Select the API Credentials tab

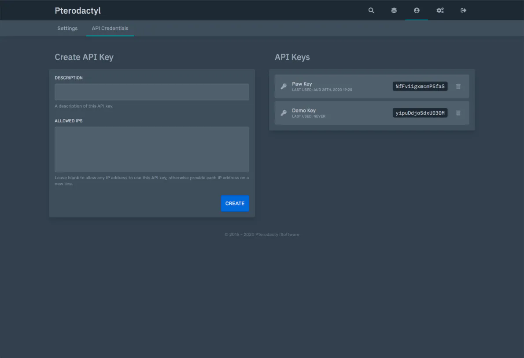[x=110, y=29]
